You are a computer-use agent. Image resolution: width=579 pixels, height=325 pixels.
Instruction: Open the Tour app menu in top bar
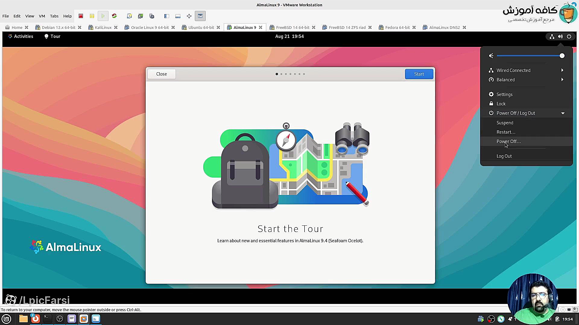click(x=52, y=36)
